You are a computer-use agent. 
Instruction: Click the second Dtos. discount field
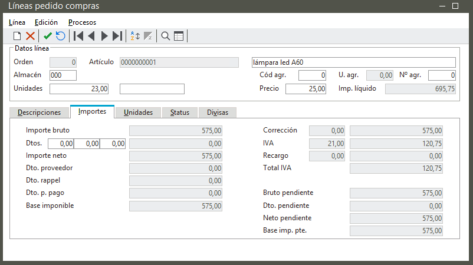coord(87,144)
